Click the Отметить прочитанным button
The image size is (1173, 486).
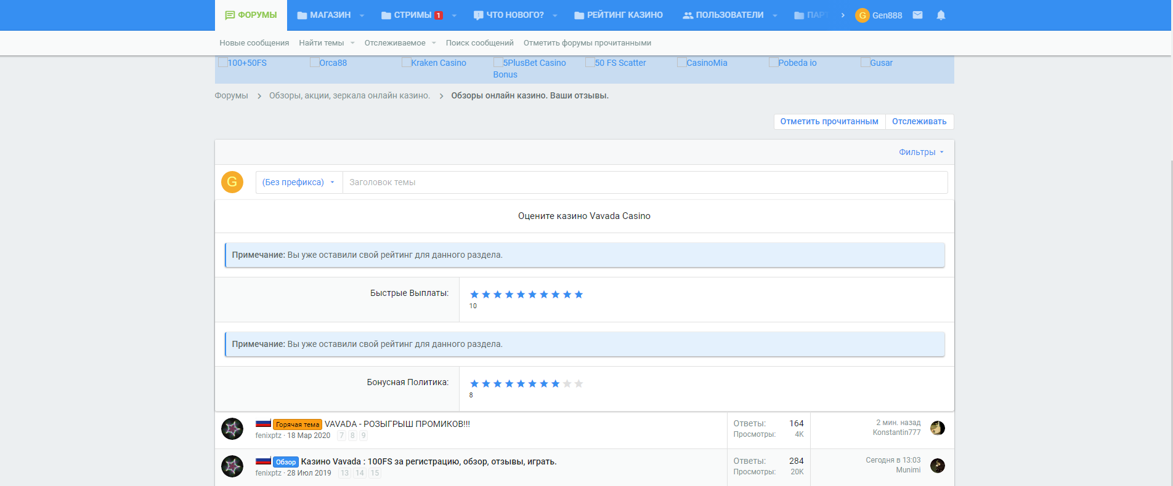coord(829,121)
